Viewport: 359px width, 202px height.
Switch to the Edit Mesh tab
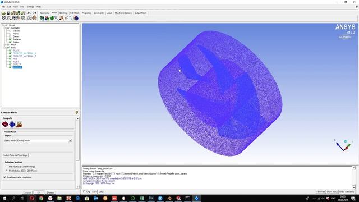click(x=75, y=13)
